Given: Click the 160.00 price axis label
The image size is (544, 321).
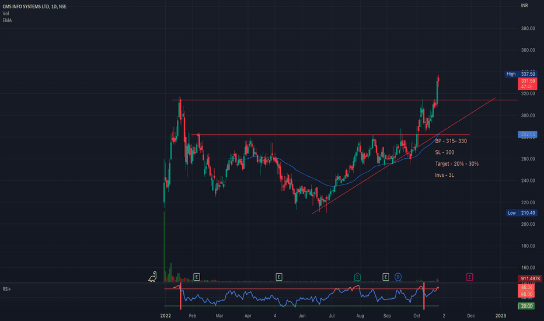Looking at the screenshot, I should (528, 268).
